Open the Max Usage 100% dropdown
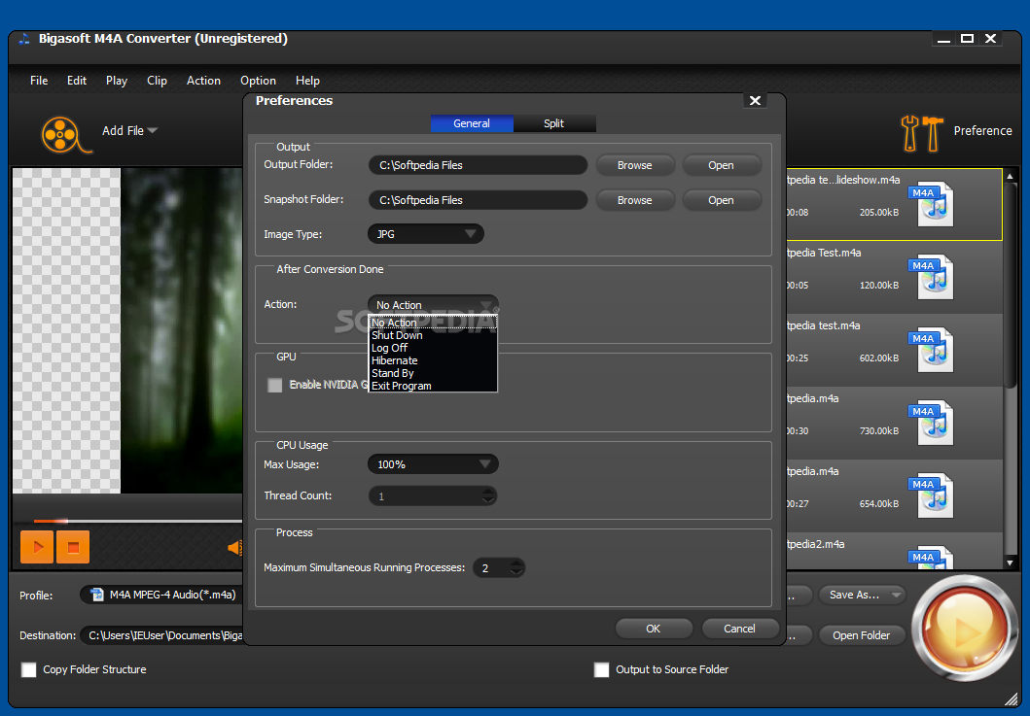Screen dimensions: 1030x716 point(433,464)
